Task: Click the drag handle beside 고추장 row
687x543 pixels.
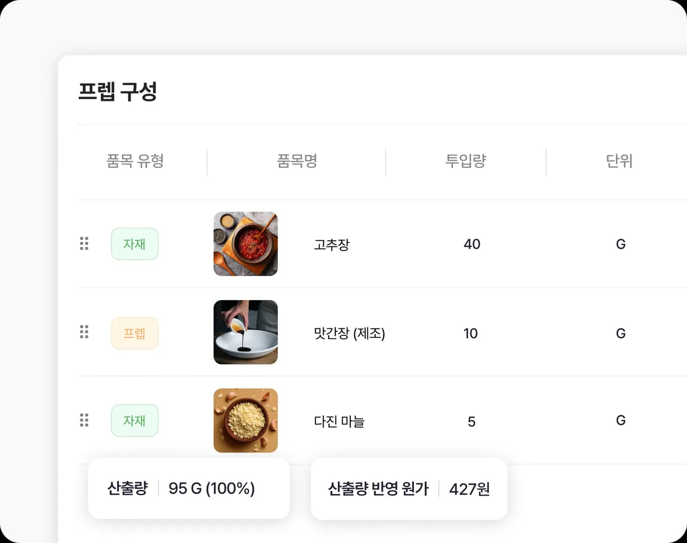Action: (84, 244)
